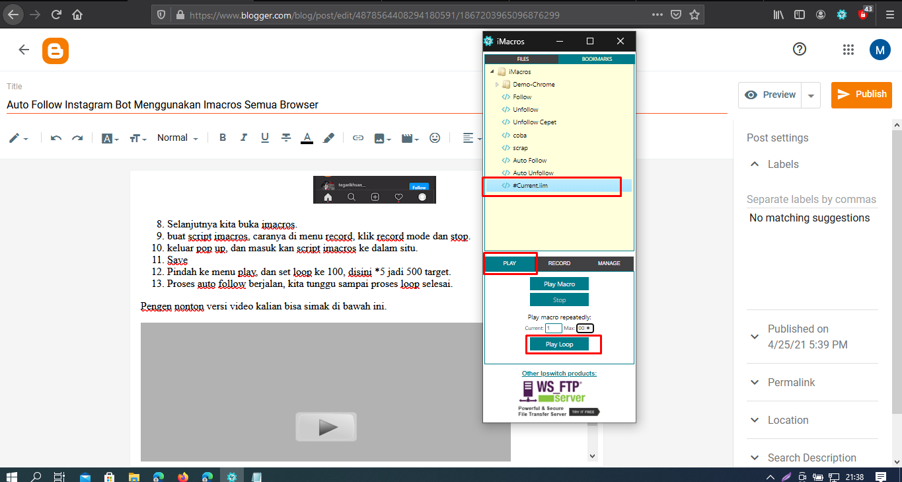Publish the blog post

(x=861, y=95)
